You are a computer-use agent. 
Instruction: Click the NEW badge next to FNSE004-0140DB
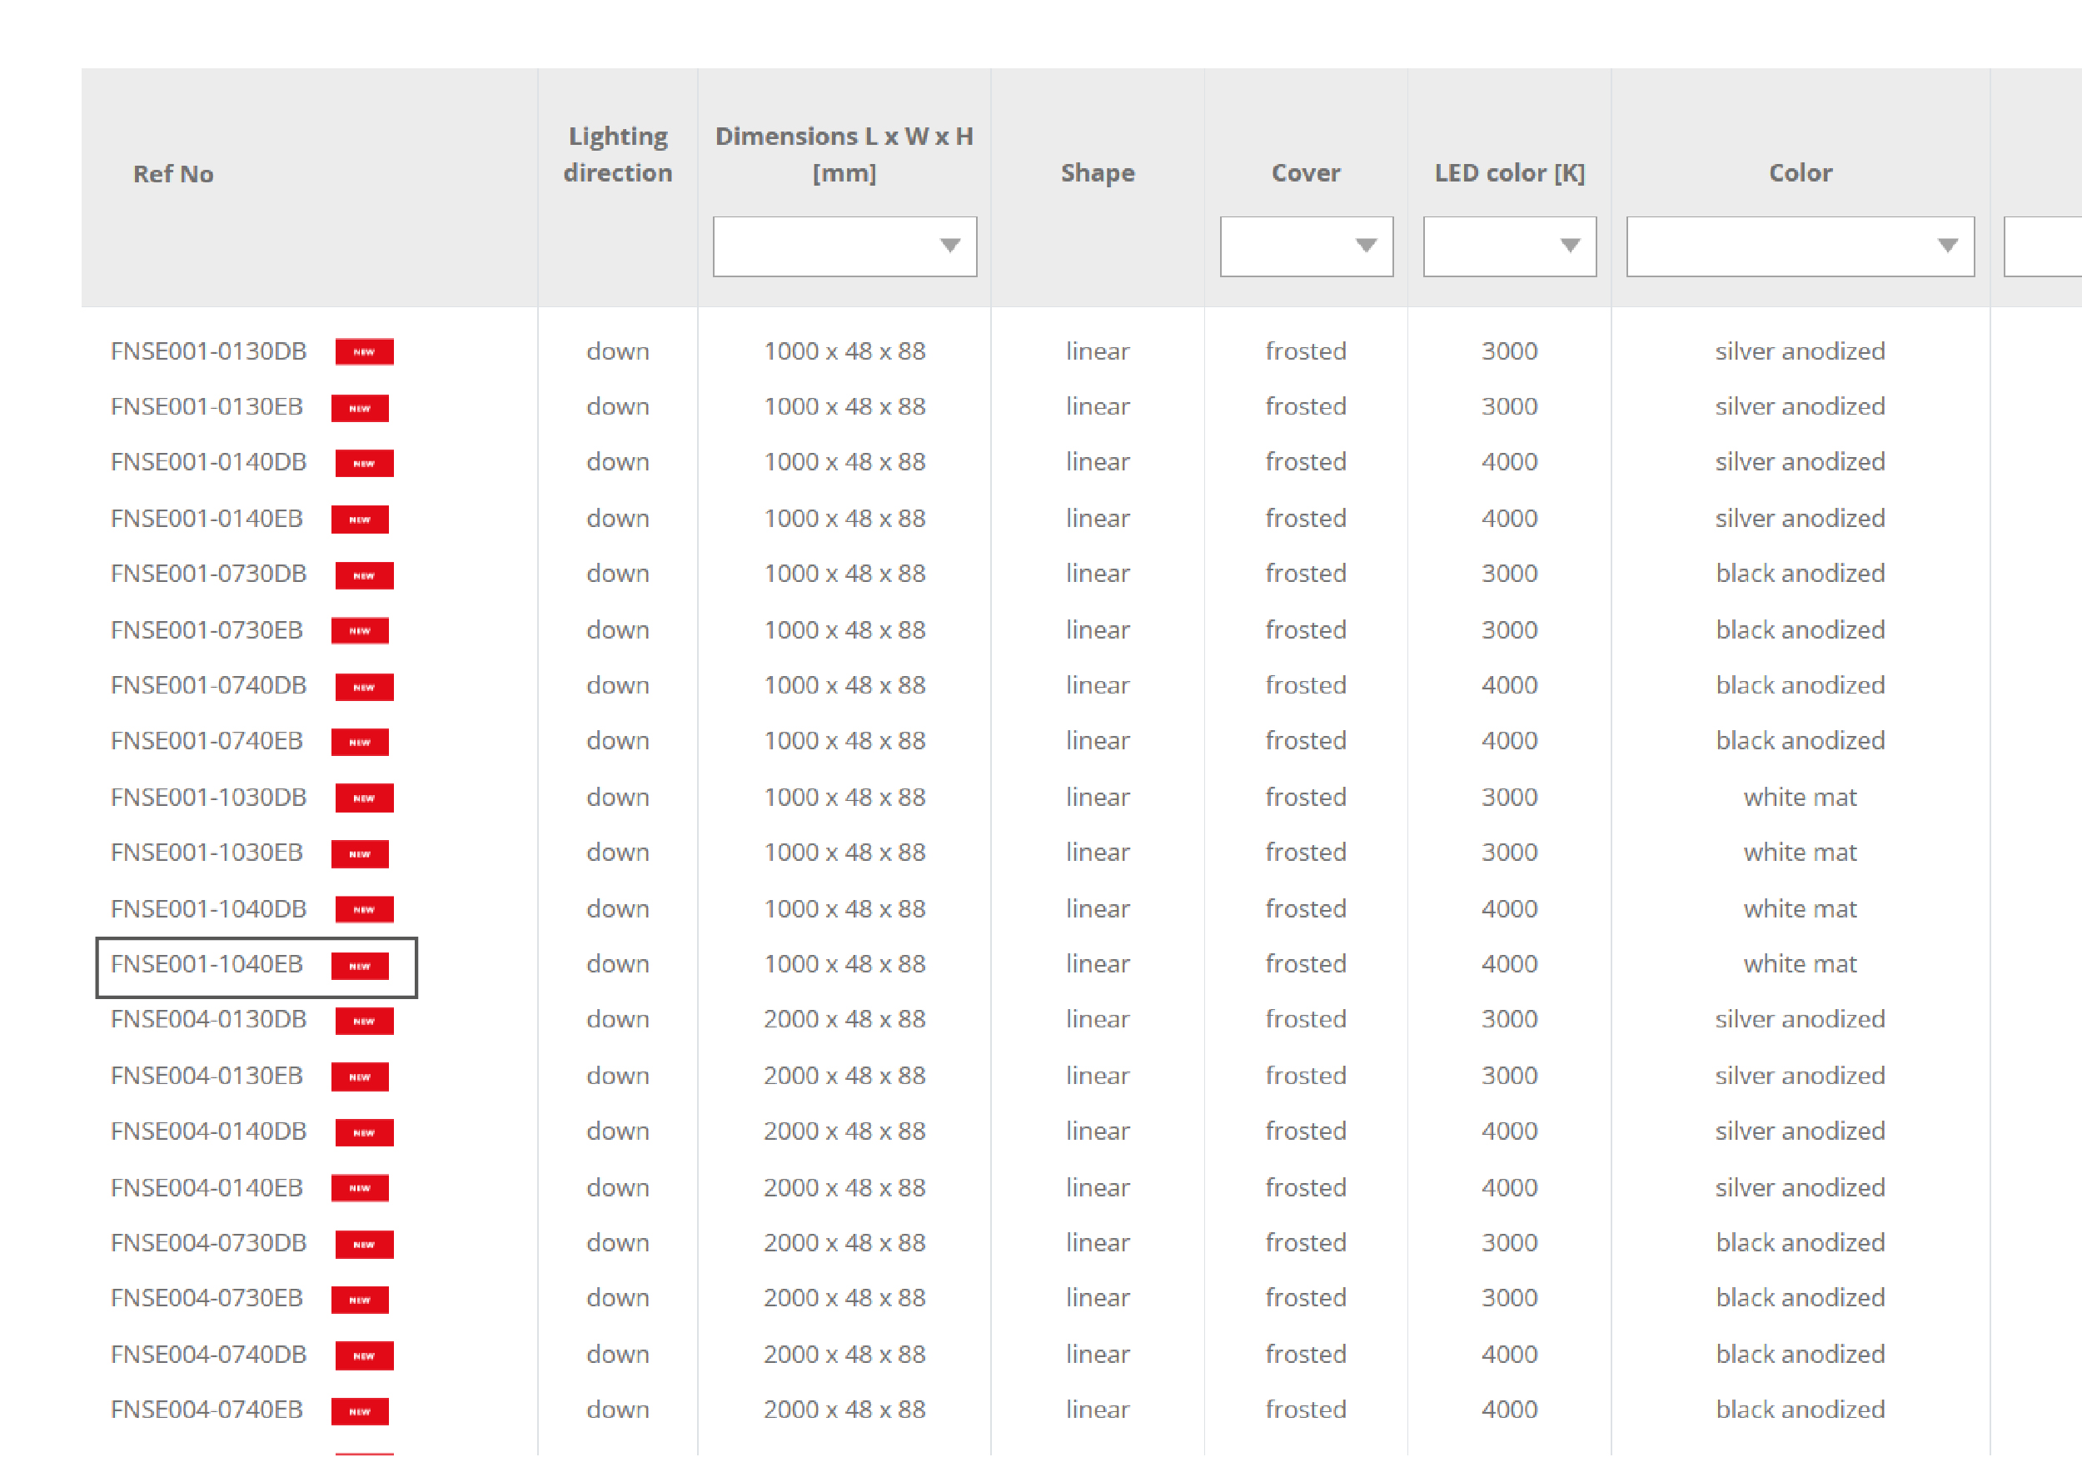pos(364,1132)
